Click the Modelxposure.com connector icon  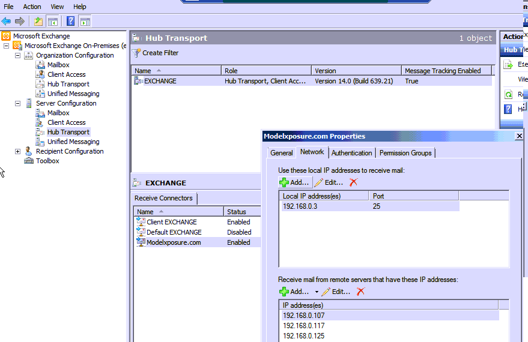(x=141, y=242)
